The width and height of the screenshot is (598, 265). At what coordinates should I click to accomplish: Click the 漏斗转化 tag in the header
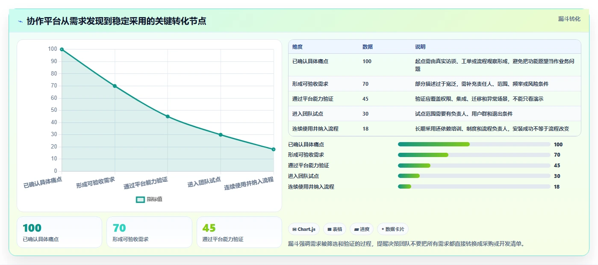pos(569,19)
